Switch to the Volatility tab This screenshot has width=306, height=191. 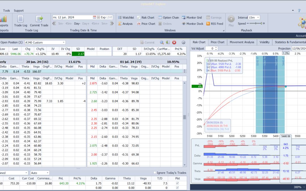264,42
